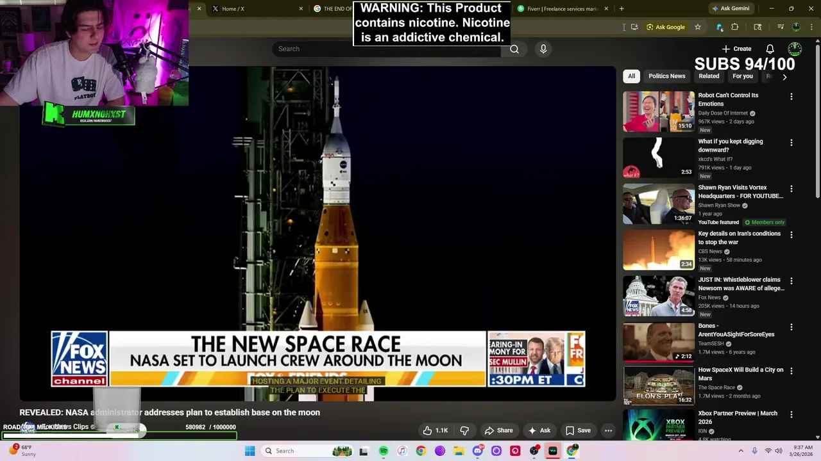Open the YouTube account avatar menu

795,49
